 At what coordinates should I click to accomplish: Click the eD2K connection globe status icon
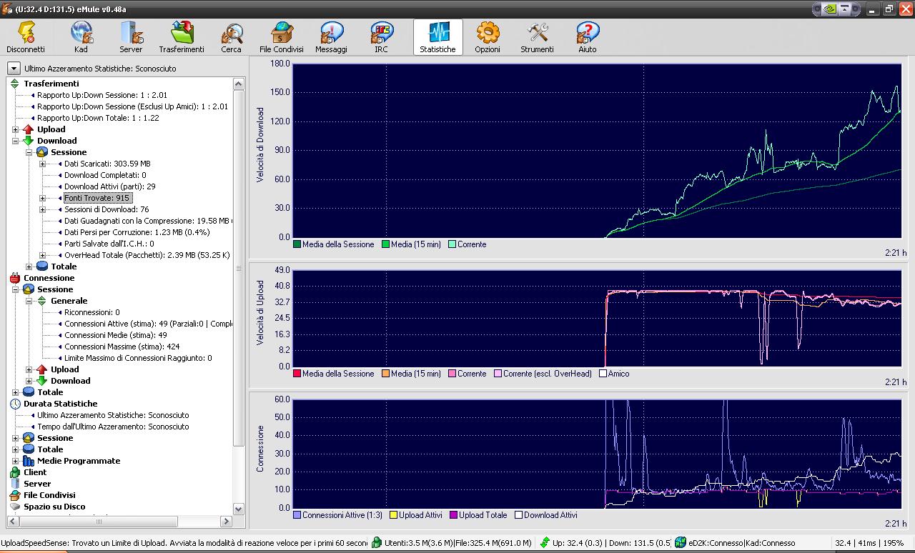(x=681, y=543)
